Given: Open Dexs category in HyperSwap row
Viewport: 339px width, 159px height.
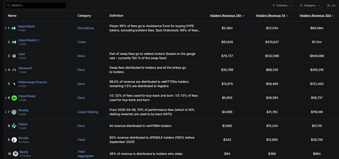Looking at the screenshot, I should (81, 98).
